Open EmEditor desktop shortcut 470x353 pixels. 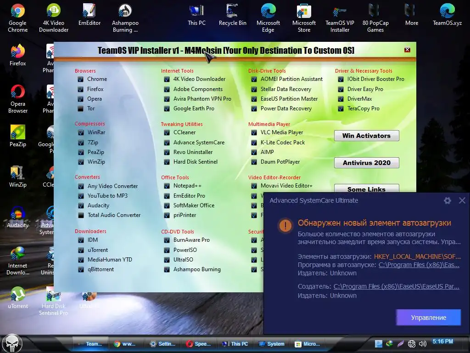(x=90, y=15)
